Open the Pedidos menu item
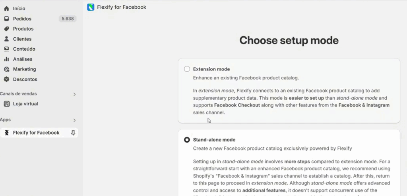The image size is (407, 196). [x=22, y=19]
